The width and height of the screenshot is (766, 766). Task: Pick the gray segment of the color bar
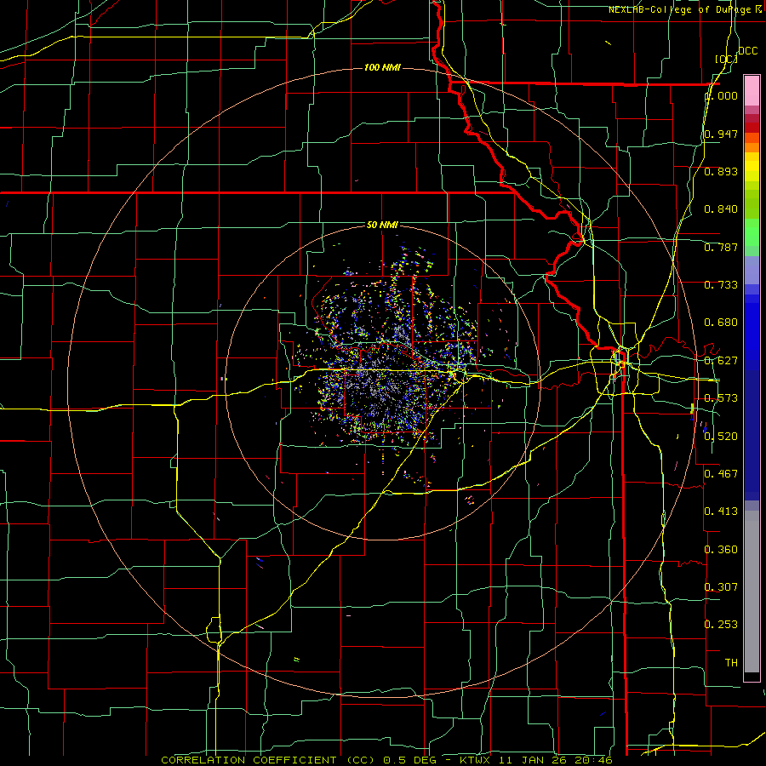752,592
